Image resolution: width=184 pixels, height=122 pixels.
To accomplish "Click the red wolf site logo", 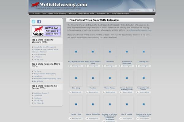I will pyautogui.click(x=35, y=5).
